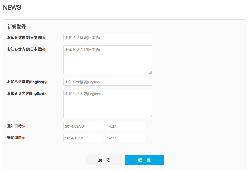Click the お知らせ概要(日本語) text input

108,38
